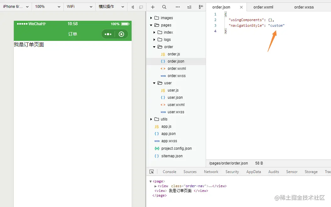Toggle the simulator mute speaker icon
Viewport: 331px width, 207px height.
coord(133,7)
